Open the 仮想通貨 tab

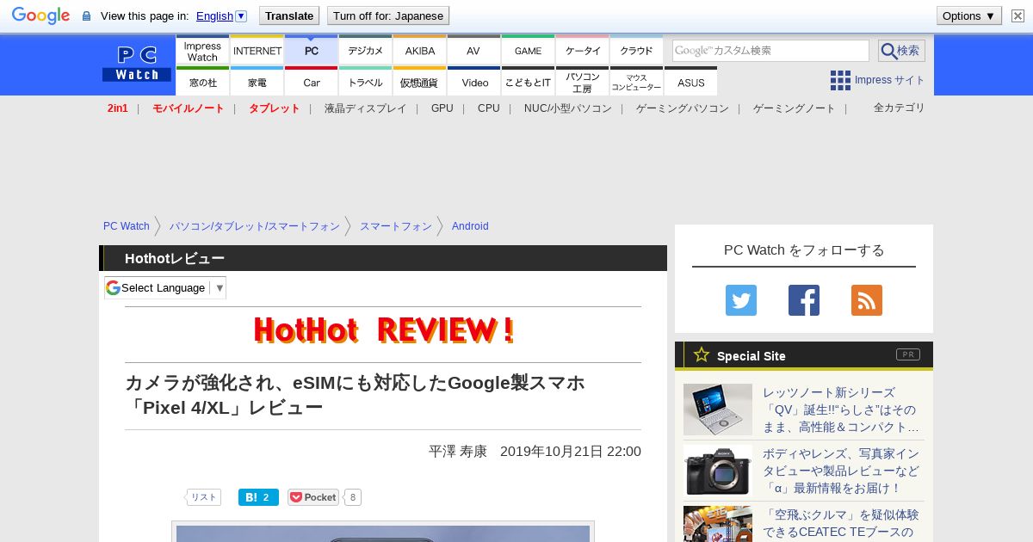[x=420, y=82]
